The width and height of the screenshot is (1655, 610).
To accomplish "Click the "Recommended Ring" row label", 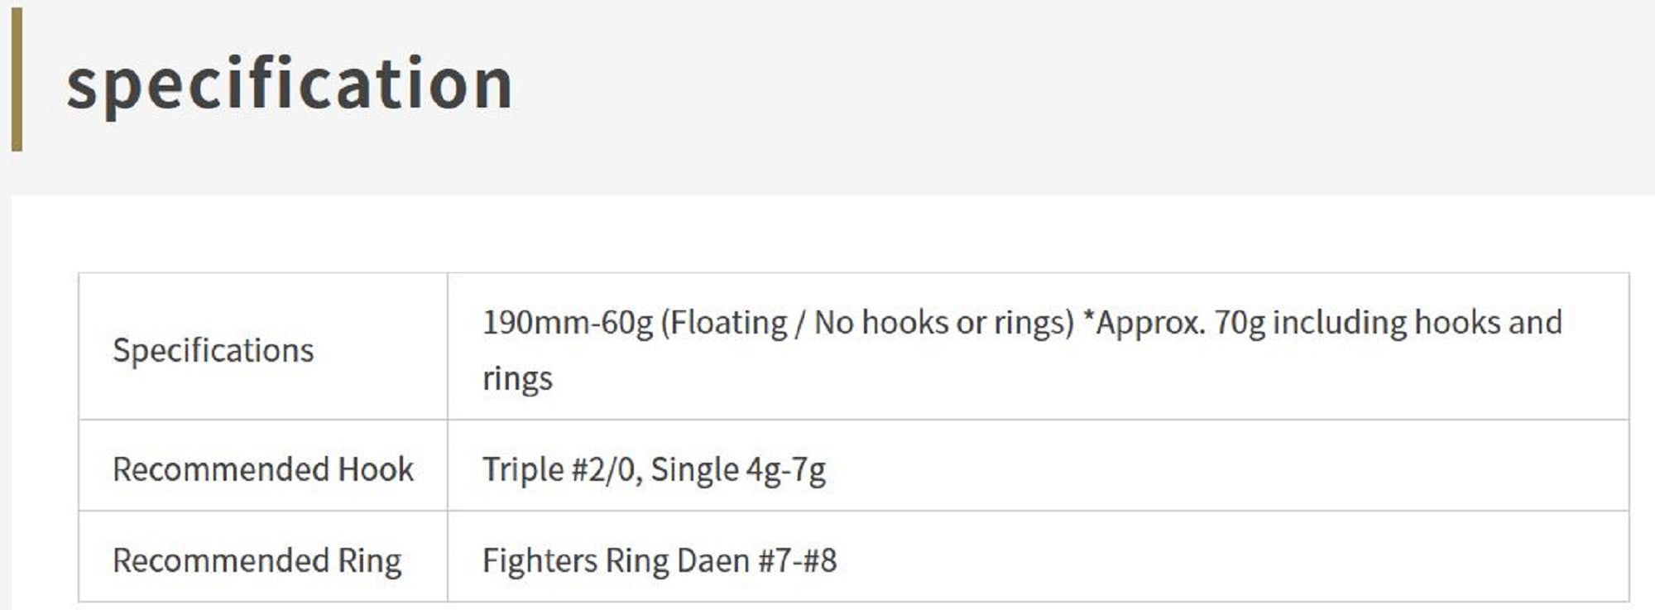I will click(257, 560).
